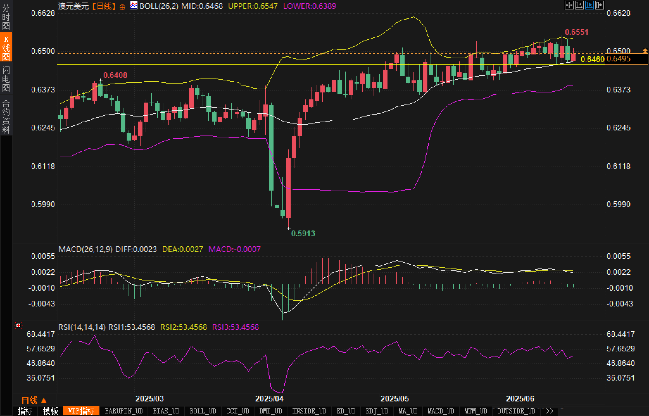Expand more indicators with the >> arrow

tap(550, 411)
